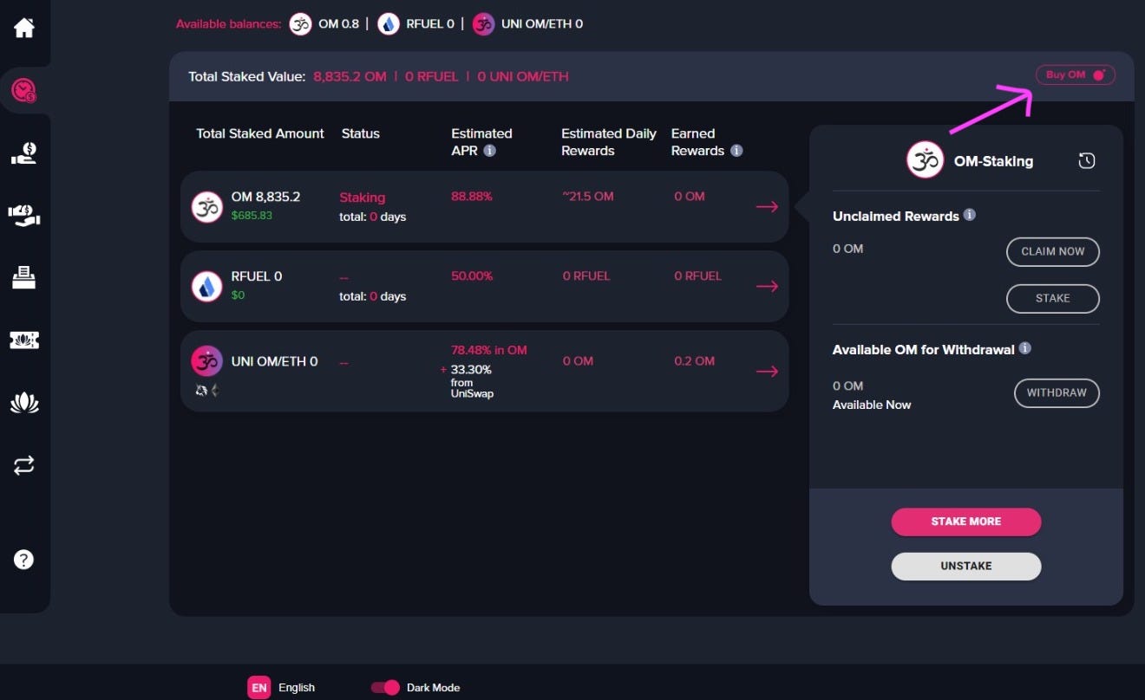Click the Buy OM button
The height and width of the screenshot is (700, 1145).
(x=1076, y=75)
